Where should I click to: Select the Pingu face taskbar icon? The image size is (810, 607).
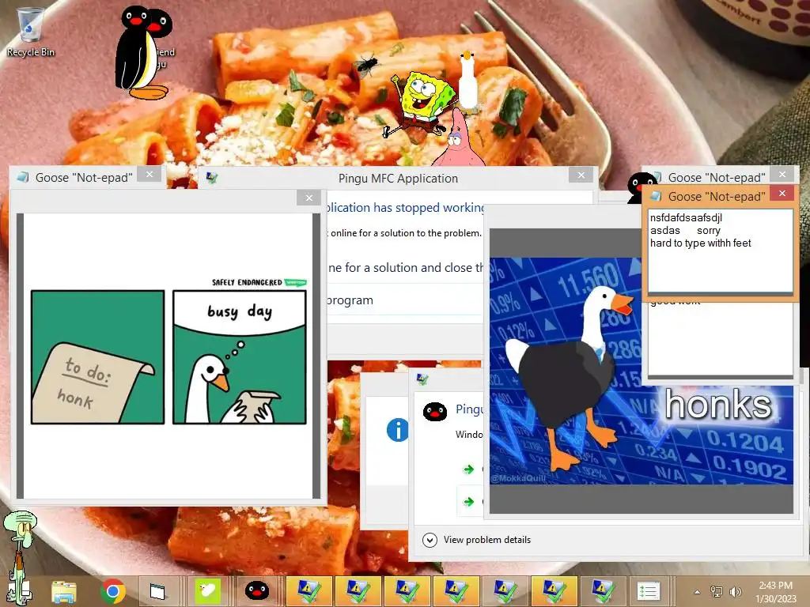tap(256, 591)
